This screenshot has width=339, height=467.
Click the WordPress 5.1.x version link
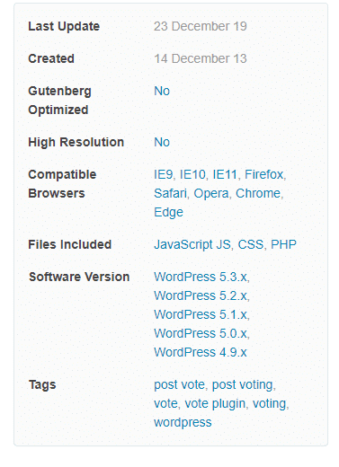click(x=201, y=314)
